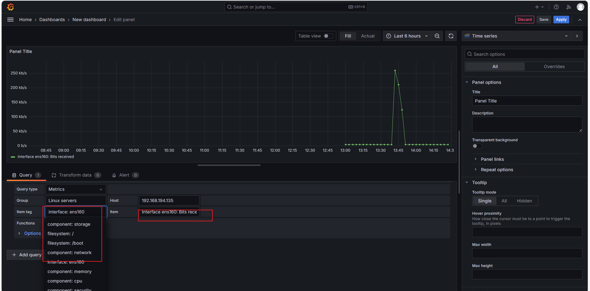
Task: Click the Search options field
Action: point(525,54)
